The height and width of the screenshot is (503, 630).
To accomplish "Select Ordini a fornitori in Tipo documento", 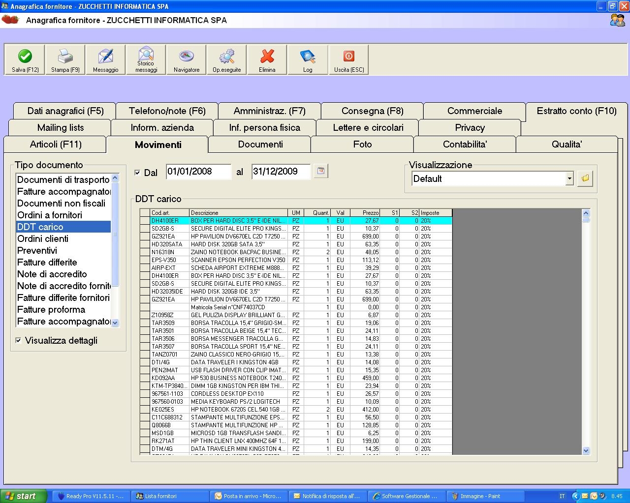I will pyautogui.click(x=50, y=215).
